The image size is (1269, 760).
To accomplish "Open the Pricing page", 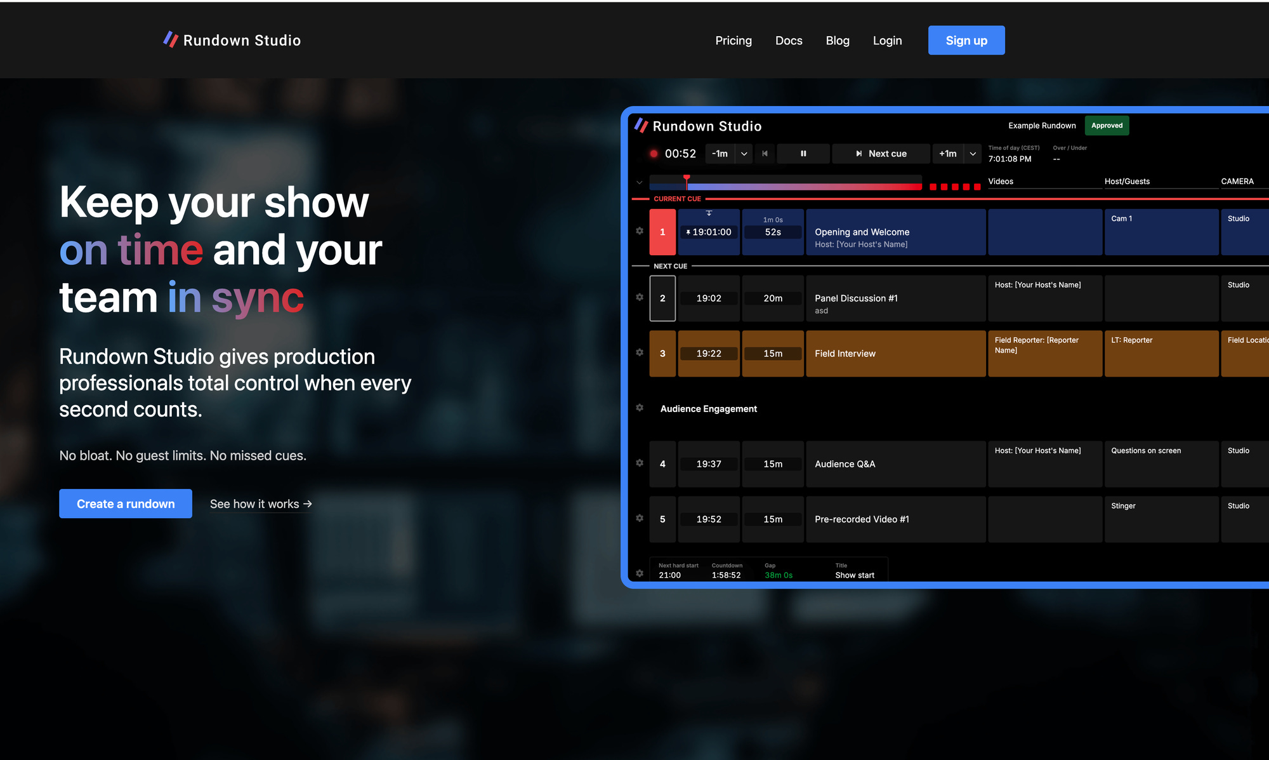I will [x=733, y=41].
